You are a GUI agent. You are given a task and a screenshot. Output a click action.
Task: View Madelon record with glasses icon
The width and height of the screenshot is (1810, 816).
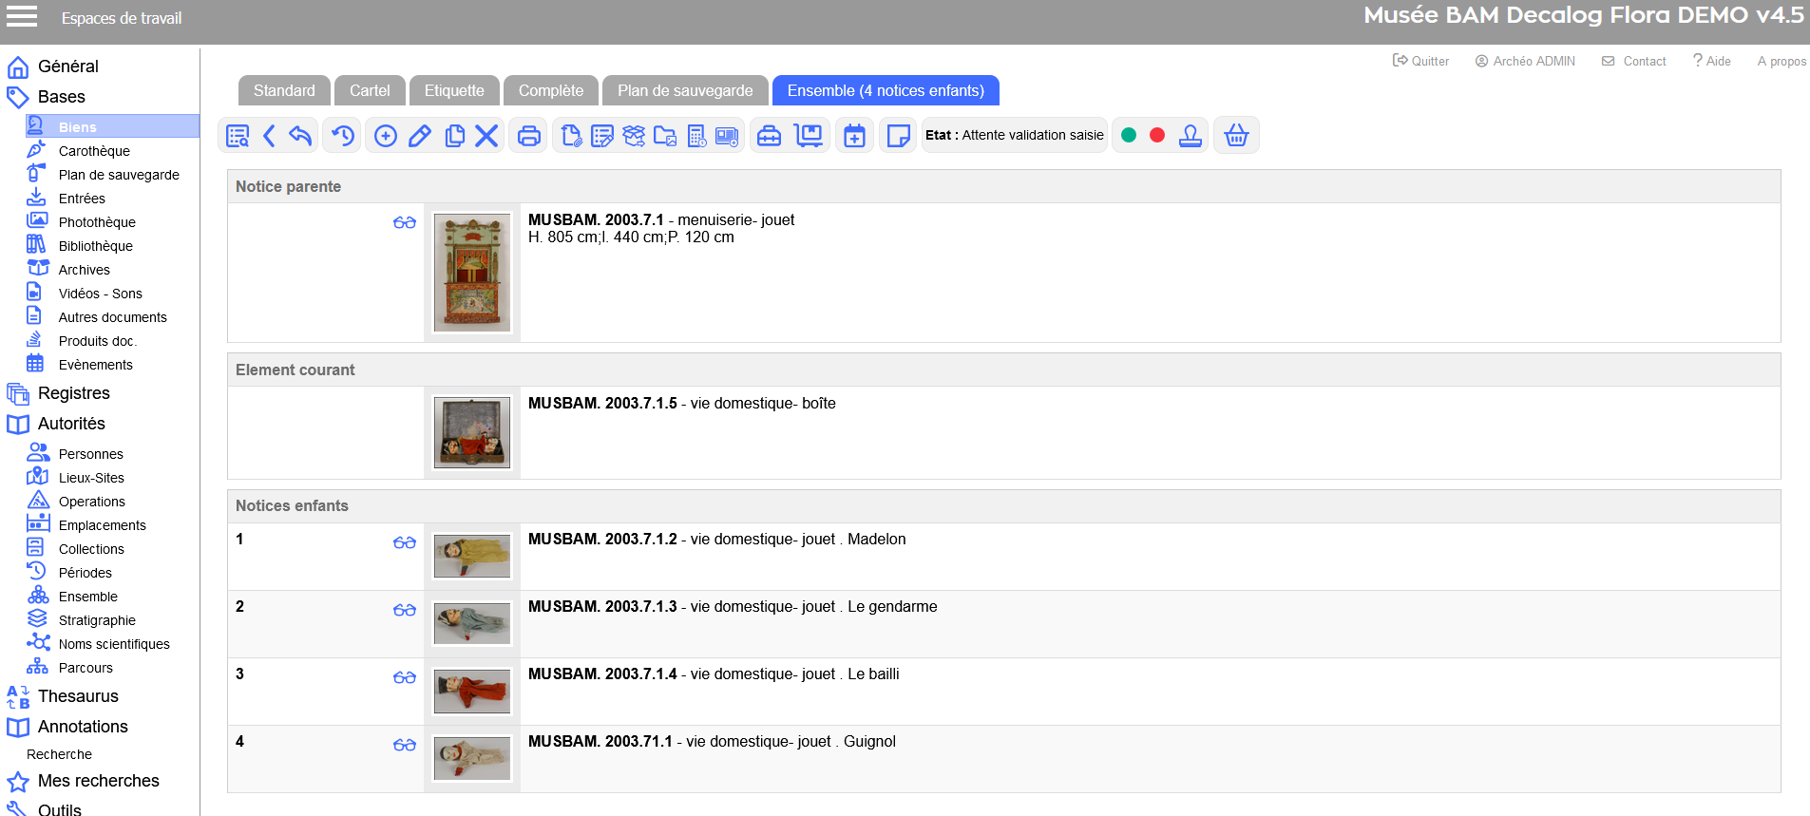pyautogui.click(x=405, y=542)
